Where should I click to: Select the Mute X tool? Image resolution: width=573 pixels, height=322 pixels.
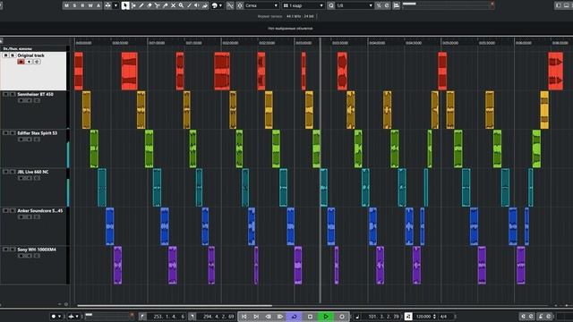pos(173,5)
